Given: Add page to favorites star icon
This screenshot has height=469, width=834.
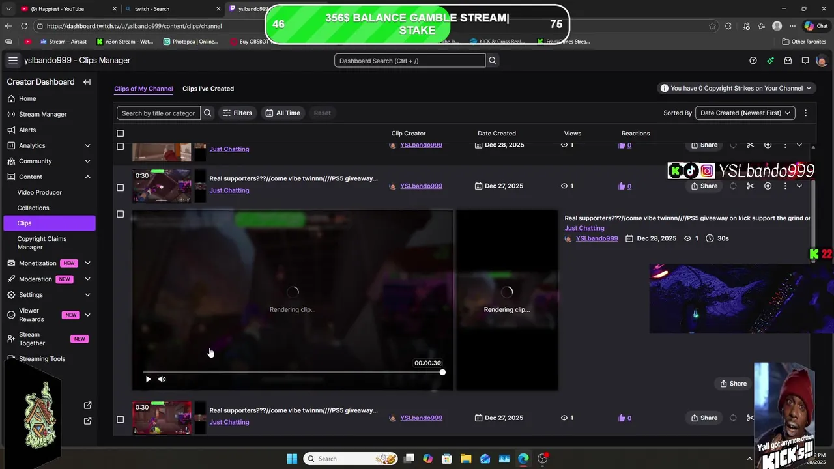Looking at the screenshot, I should pos(712,26).
